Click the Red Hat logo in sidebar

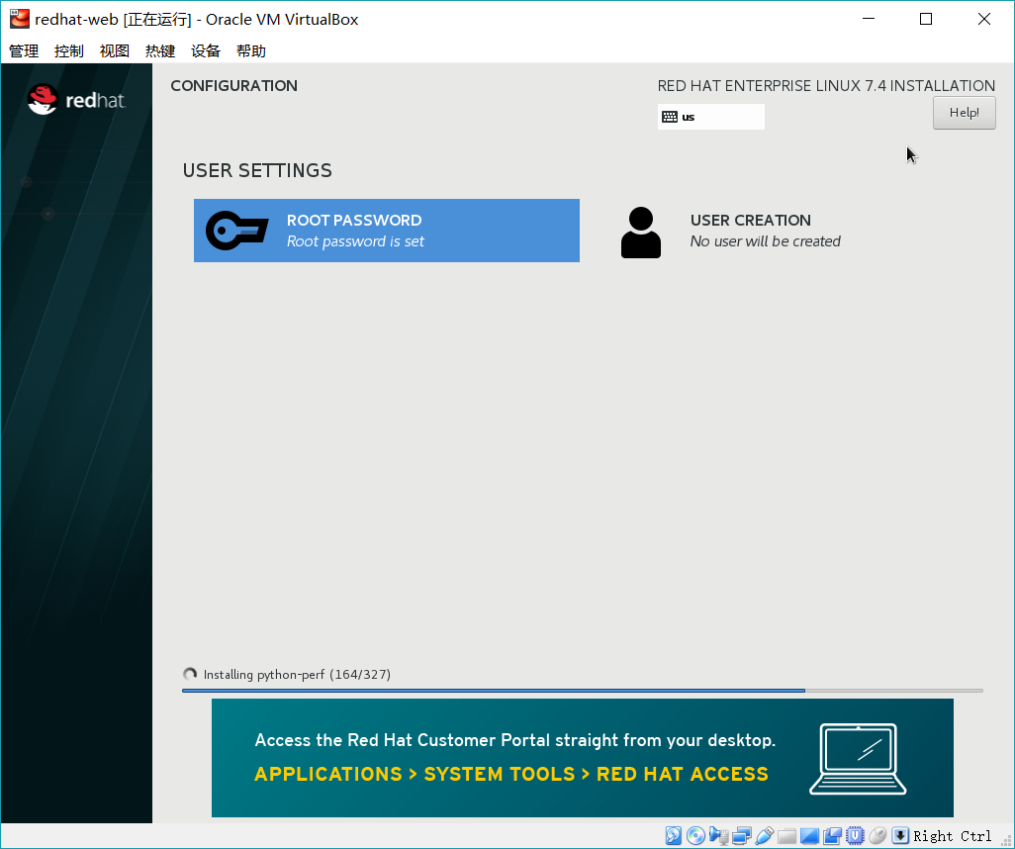pyautogui.click(x=76, y=100)
